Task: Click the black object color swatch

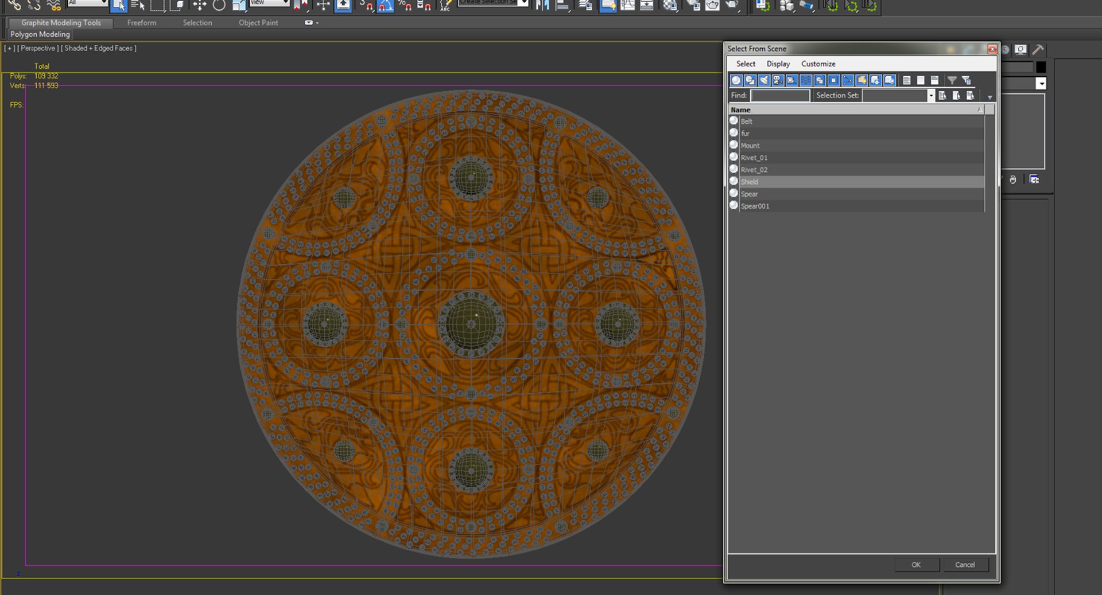Action: pos(1041,67)
